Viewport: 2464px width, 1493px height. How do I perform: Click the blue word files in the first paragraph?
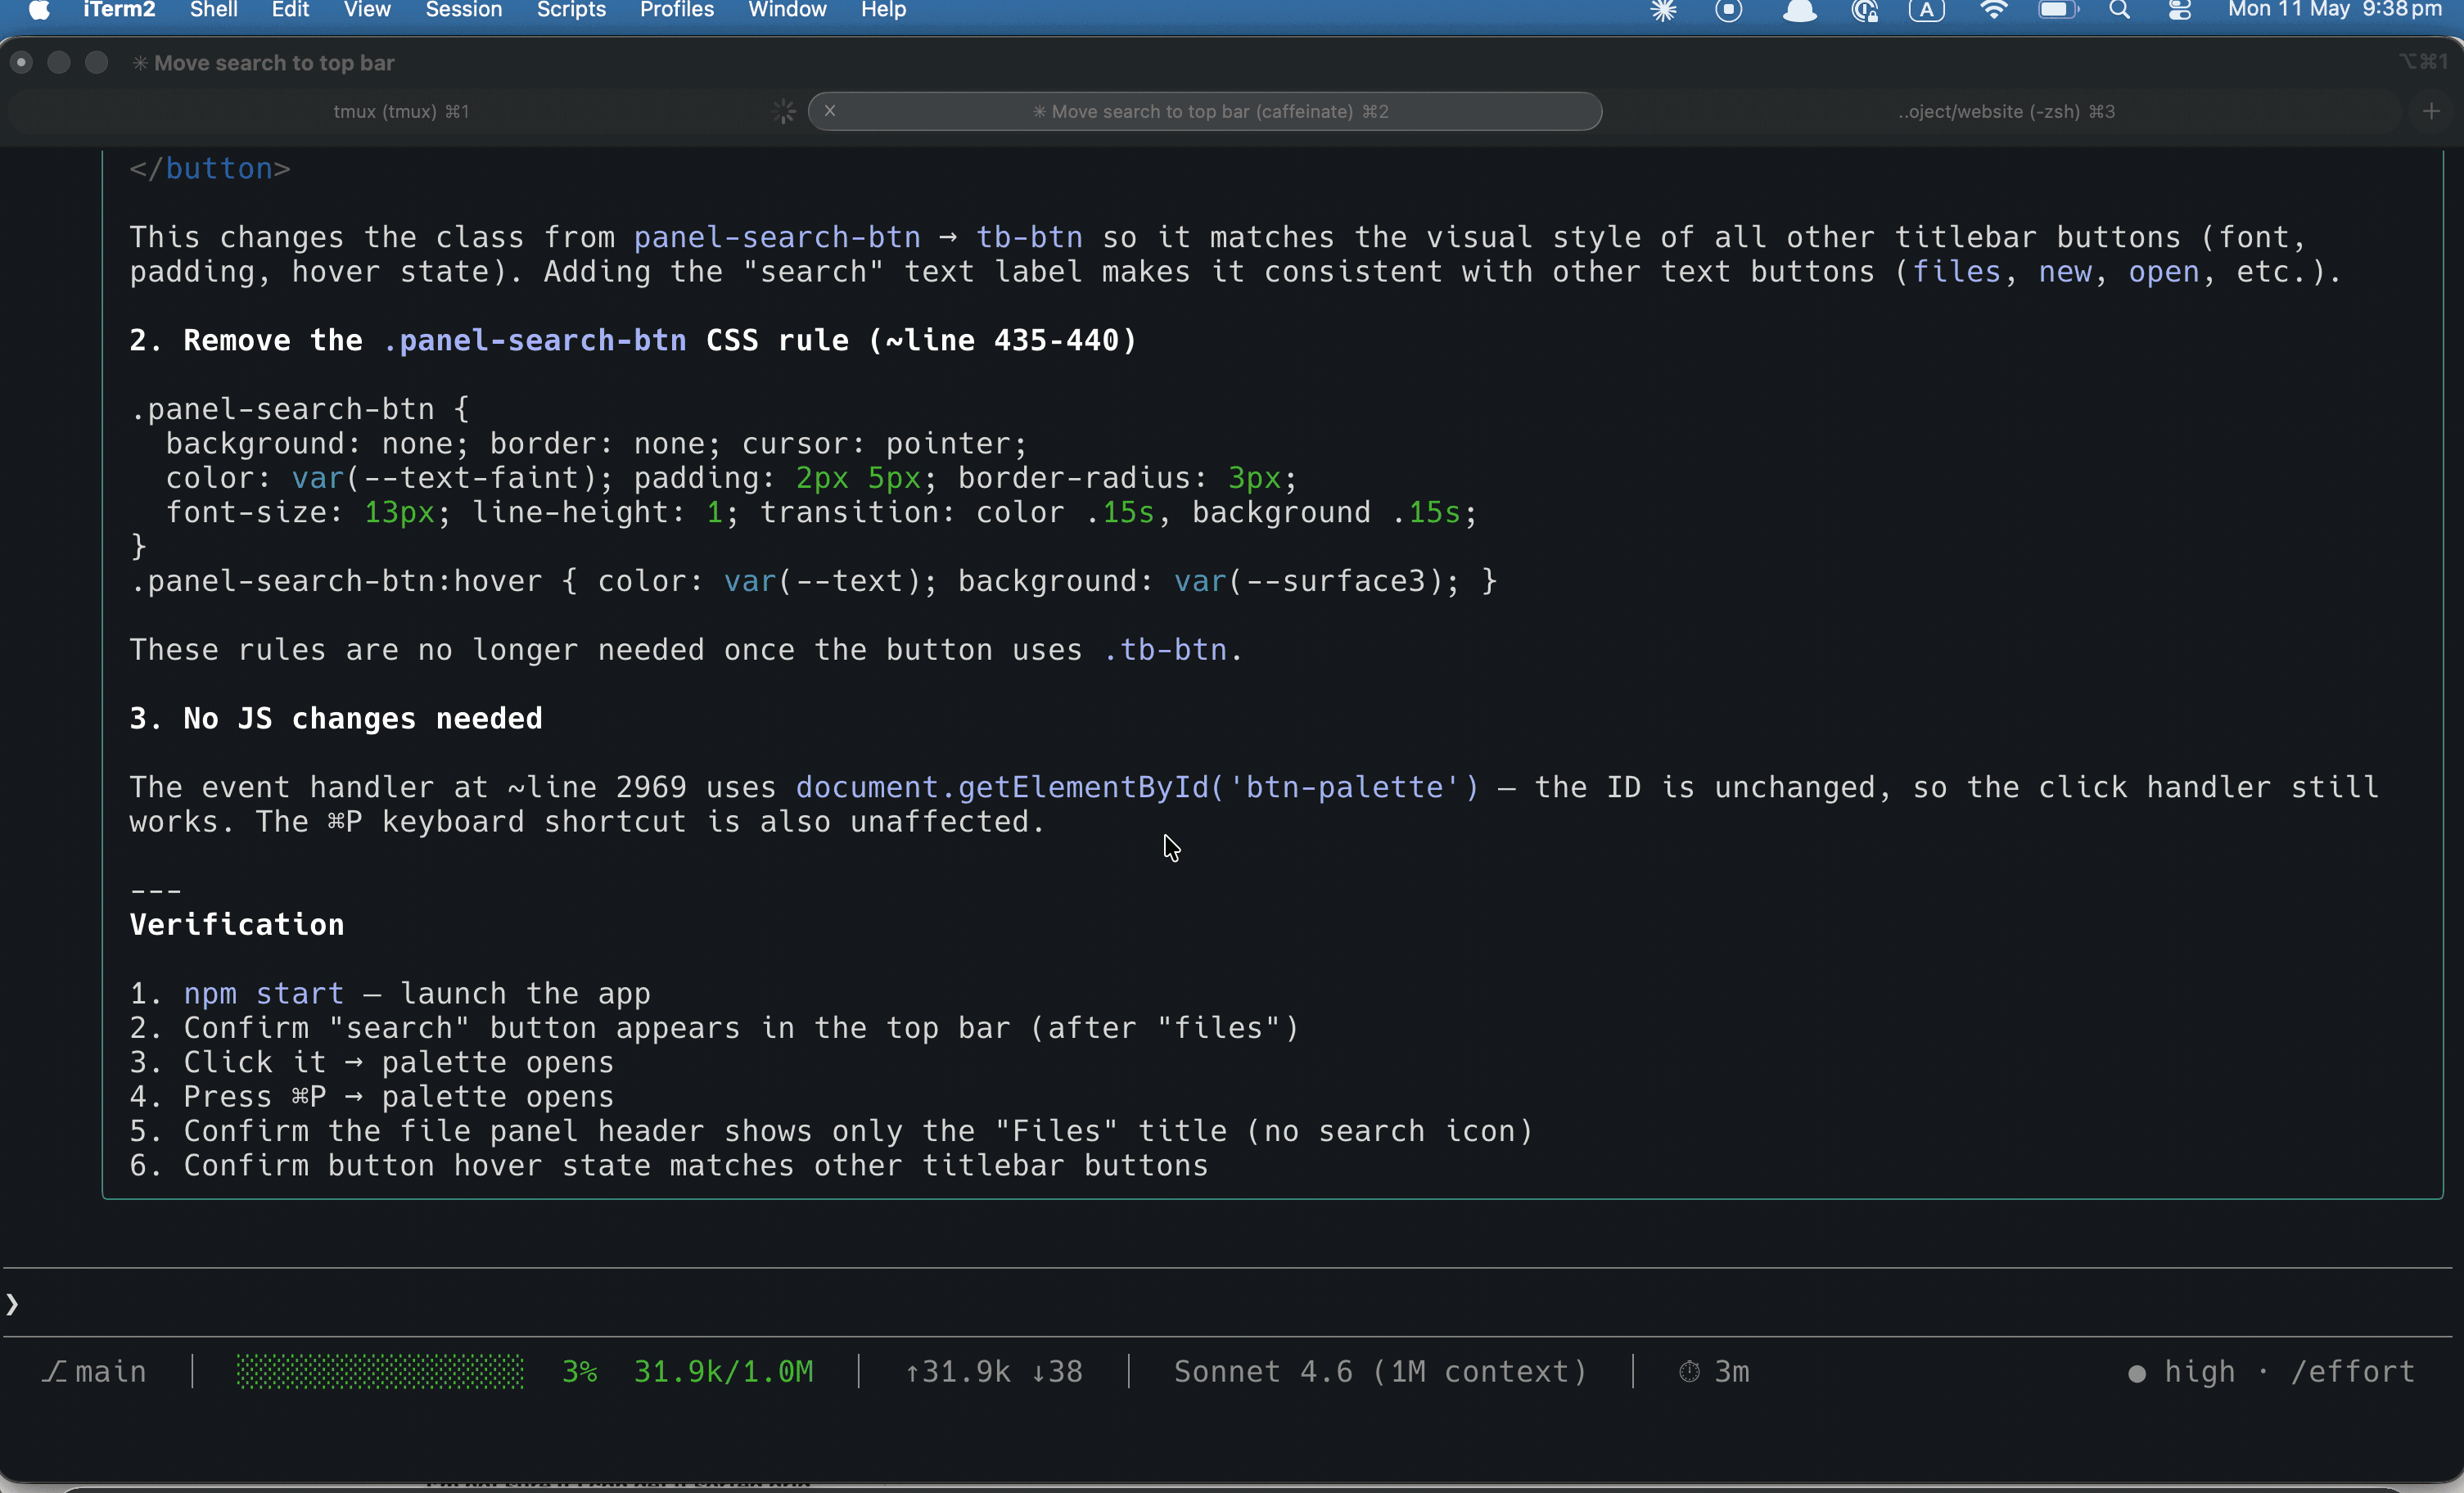click(1956, 271)
